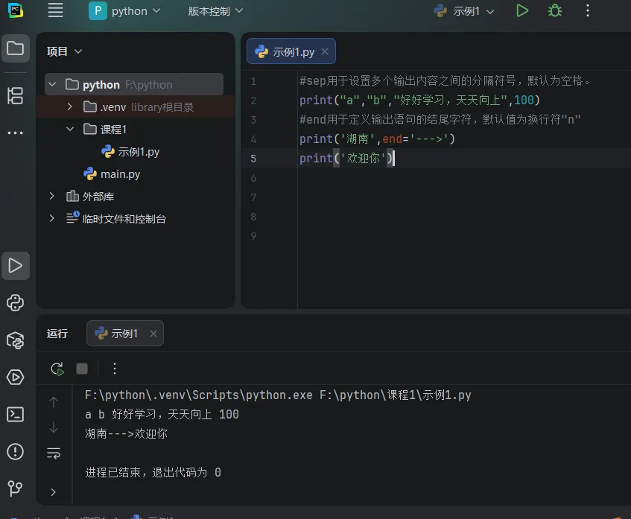Open the 版本控制 dropdown menu
This screenshot has width=631, height=519.
[215, 11]
